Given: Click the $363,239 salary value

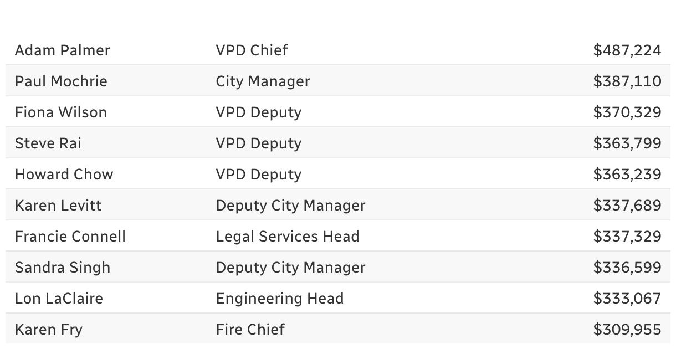Looking at the screenshot, I should point(627,174).
